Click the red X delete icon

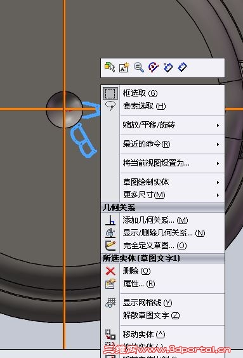[110, 271]
